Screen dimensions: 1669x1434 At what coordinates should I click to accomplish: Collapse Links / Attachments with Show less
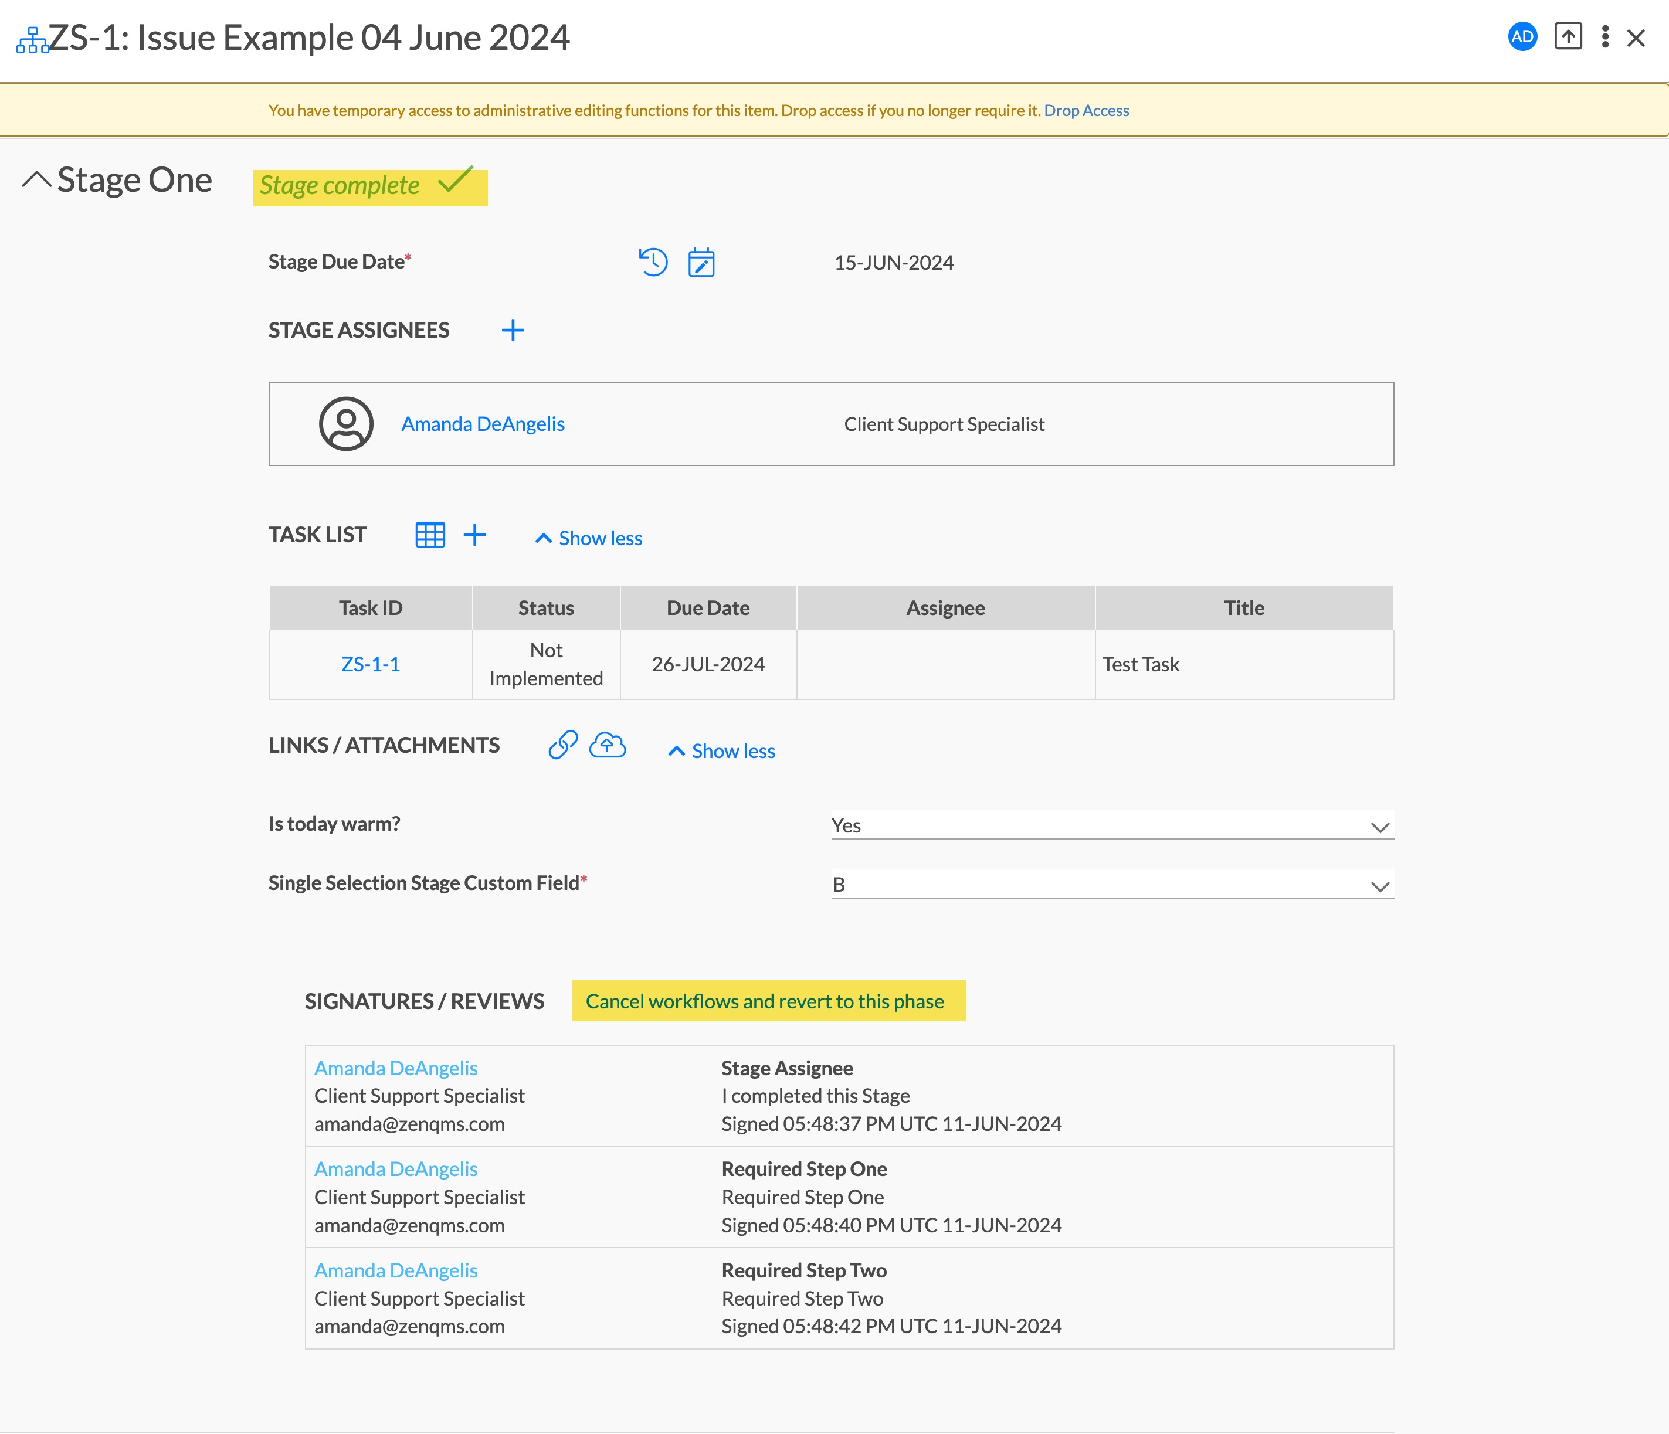tap(721, 751)
